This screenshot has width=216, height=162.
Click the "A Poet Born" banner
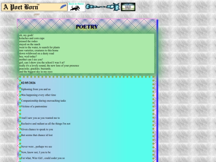tap(34, 7)
